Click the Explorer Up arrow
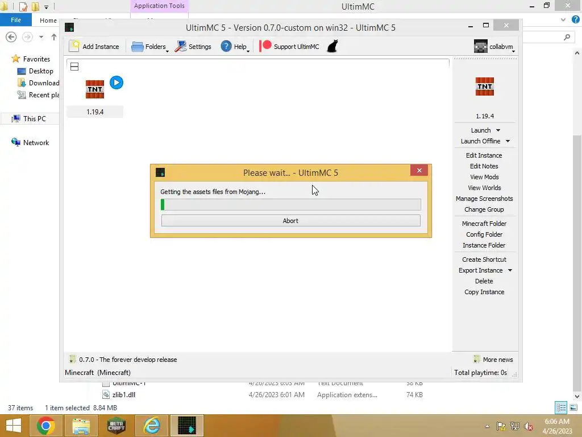This screenshot has width=582, height=437. [x=54, y=37]
